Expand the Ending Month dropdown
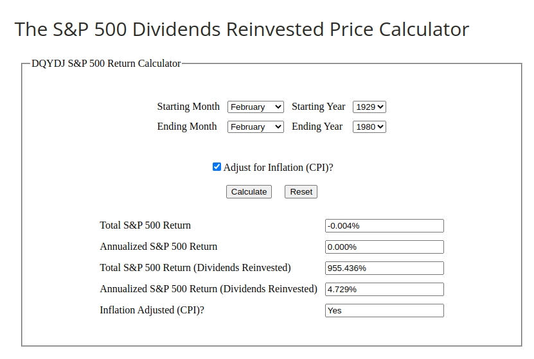Screen dimensions: 534x359 click(255, 127)
